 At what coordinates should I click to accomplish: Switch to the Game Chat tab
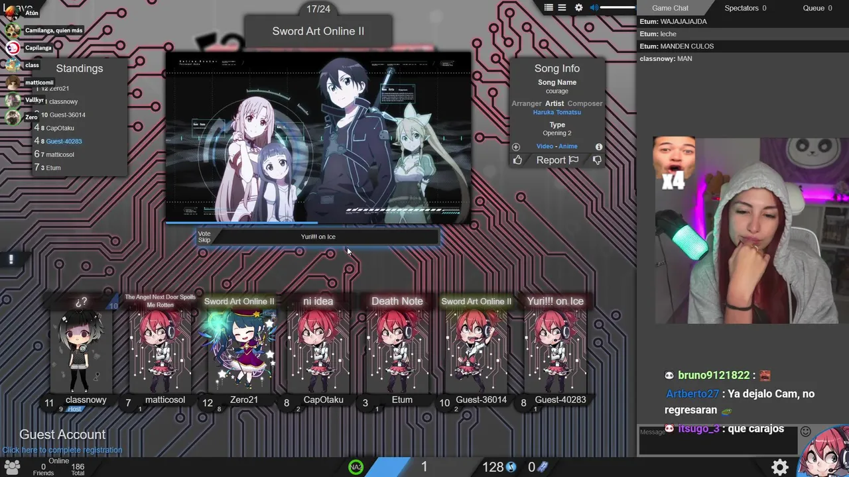point(670,8)
